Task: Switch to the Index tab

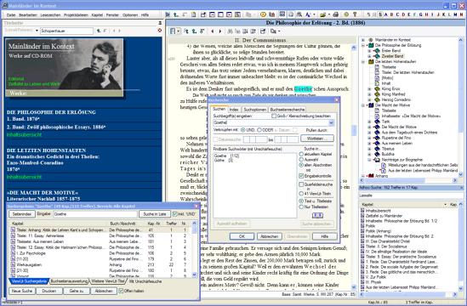Action: coord(234,110)
